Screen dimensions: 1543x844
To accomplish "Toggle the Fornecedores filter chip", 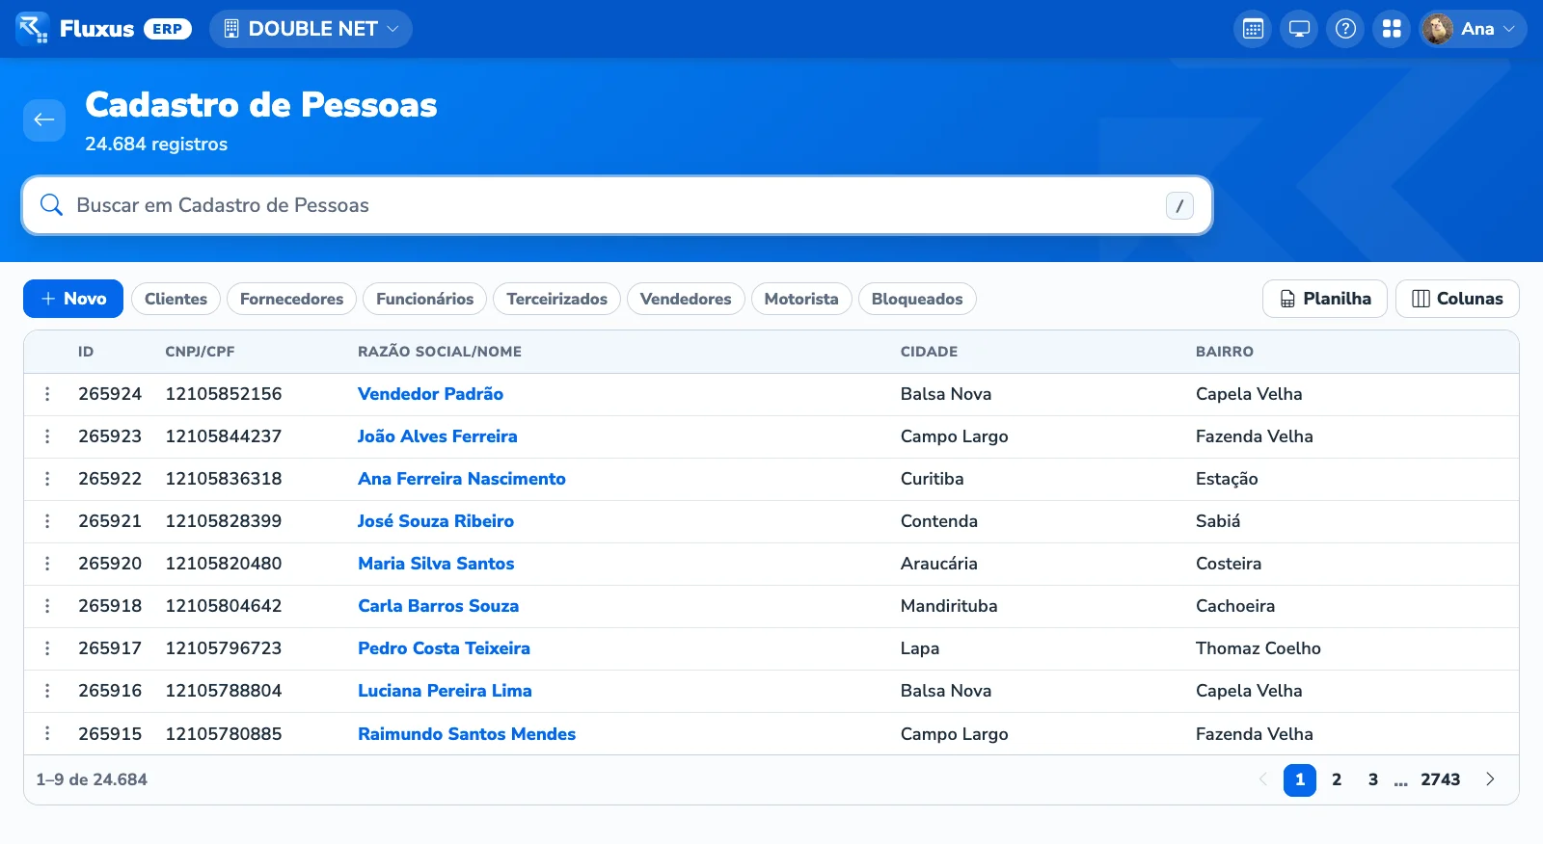I will 291,299.
